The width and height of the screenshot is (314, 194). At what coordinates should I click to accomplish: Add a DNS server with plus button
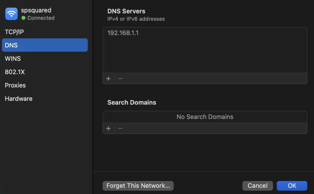[x=108, y=78]
